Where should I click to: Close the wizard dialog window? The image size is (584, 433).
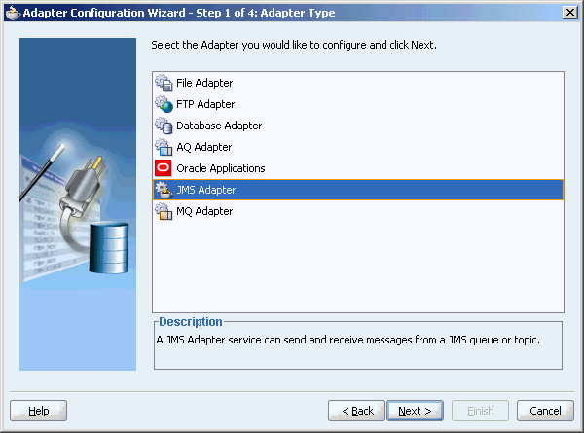tap(569, 13)
